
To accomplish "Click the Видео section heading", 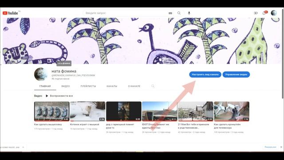I will [x=38, y=96].
